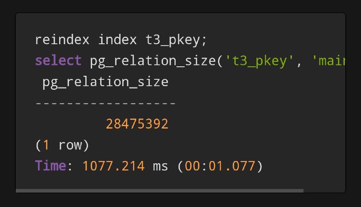Click the horizontal scrollbar thumb below code

(x=160, y=191)
